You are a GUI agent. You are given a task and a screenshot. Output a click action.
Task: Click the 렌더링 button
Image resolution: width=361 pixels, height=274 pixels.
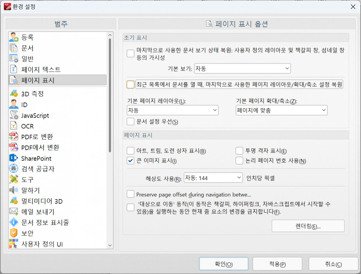point(308,226)
